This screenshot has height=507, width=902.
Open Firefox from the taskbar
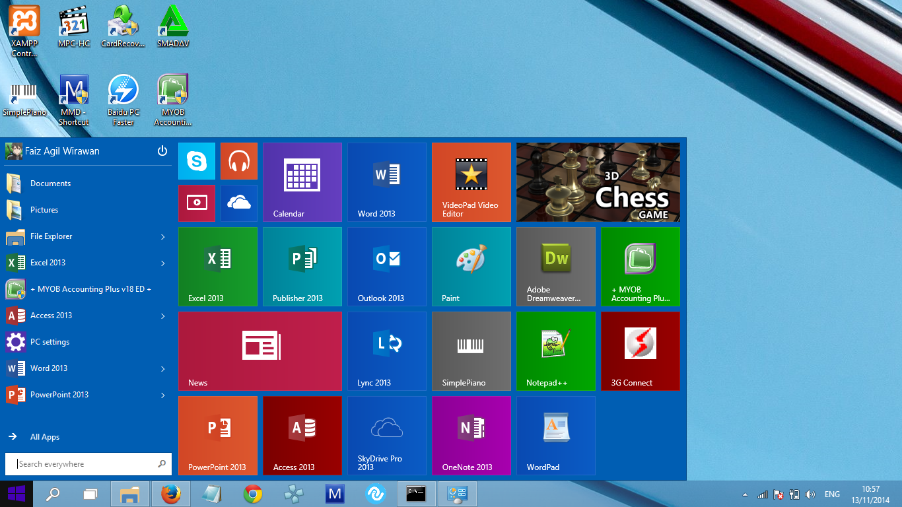coord(171,494)
